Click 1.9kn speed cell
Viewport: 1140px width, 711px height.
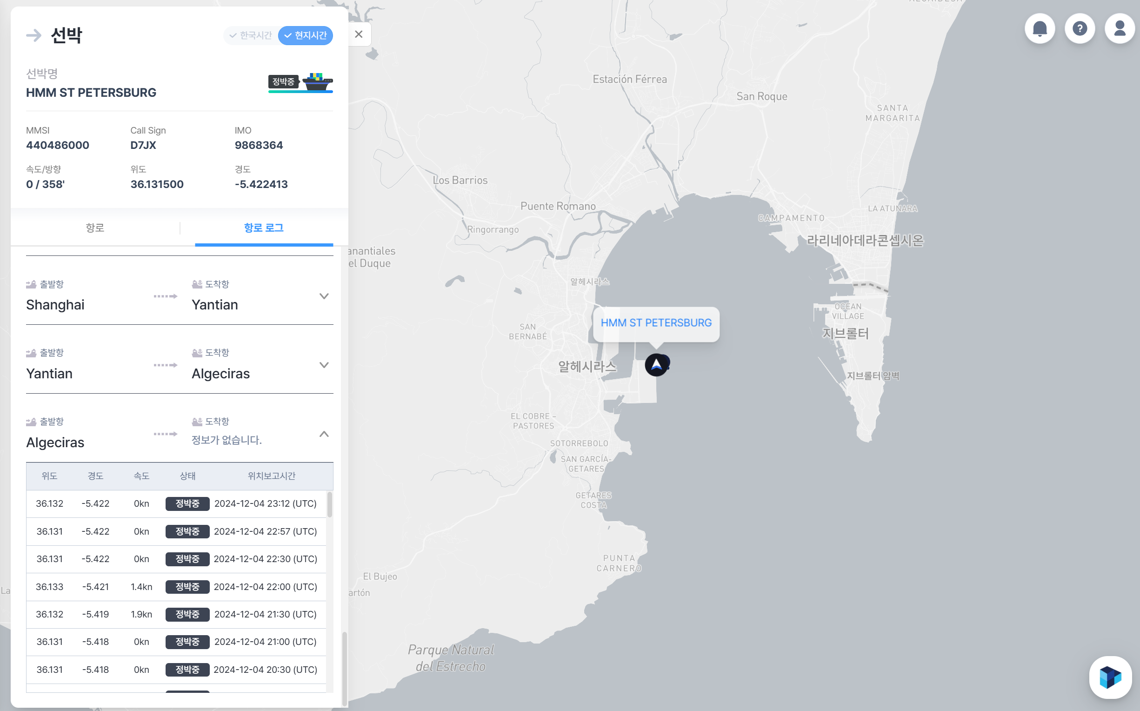141,614
